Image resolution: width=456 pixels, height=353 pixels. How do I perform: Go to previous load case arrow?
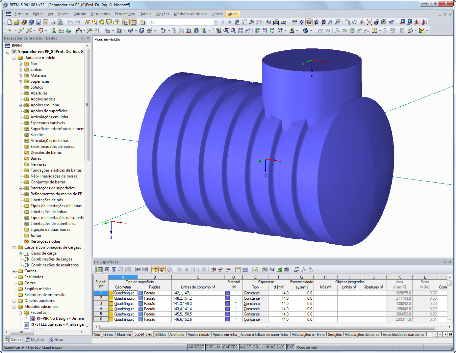[223, 22]
